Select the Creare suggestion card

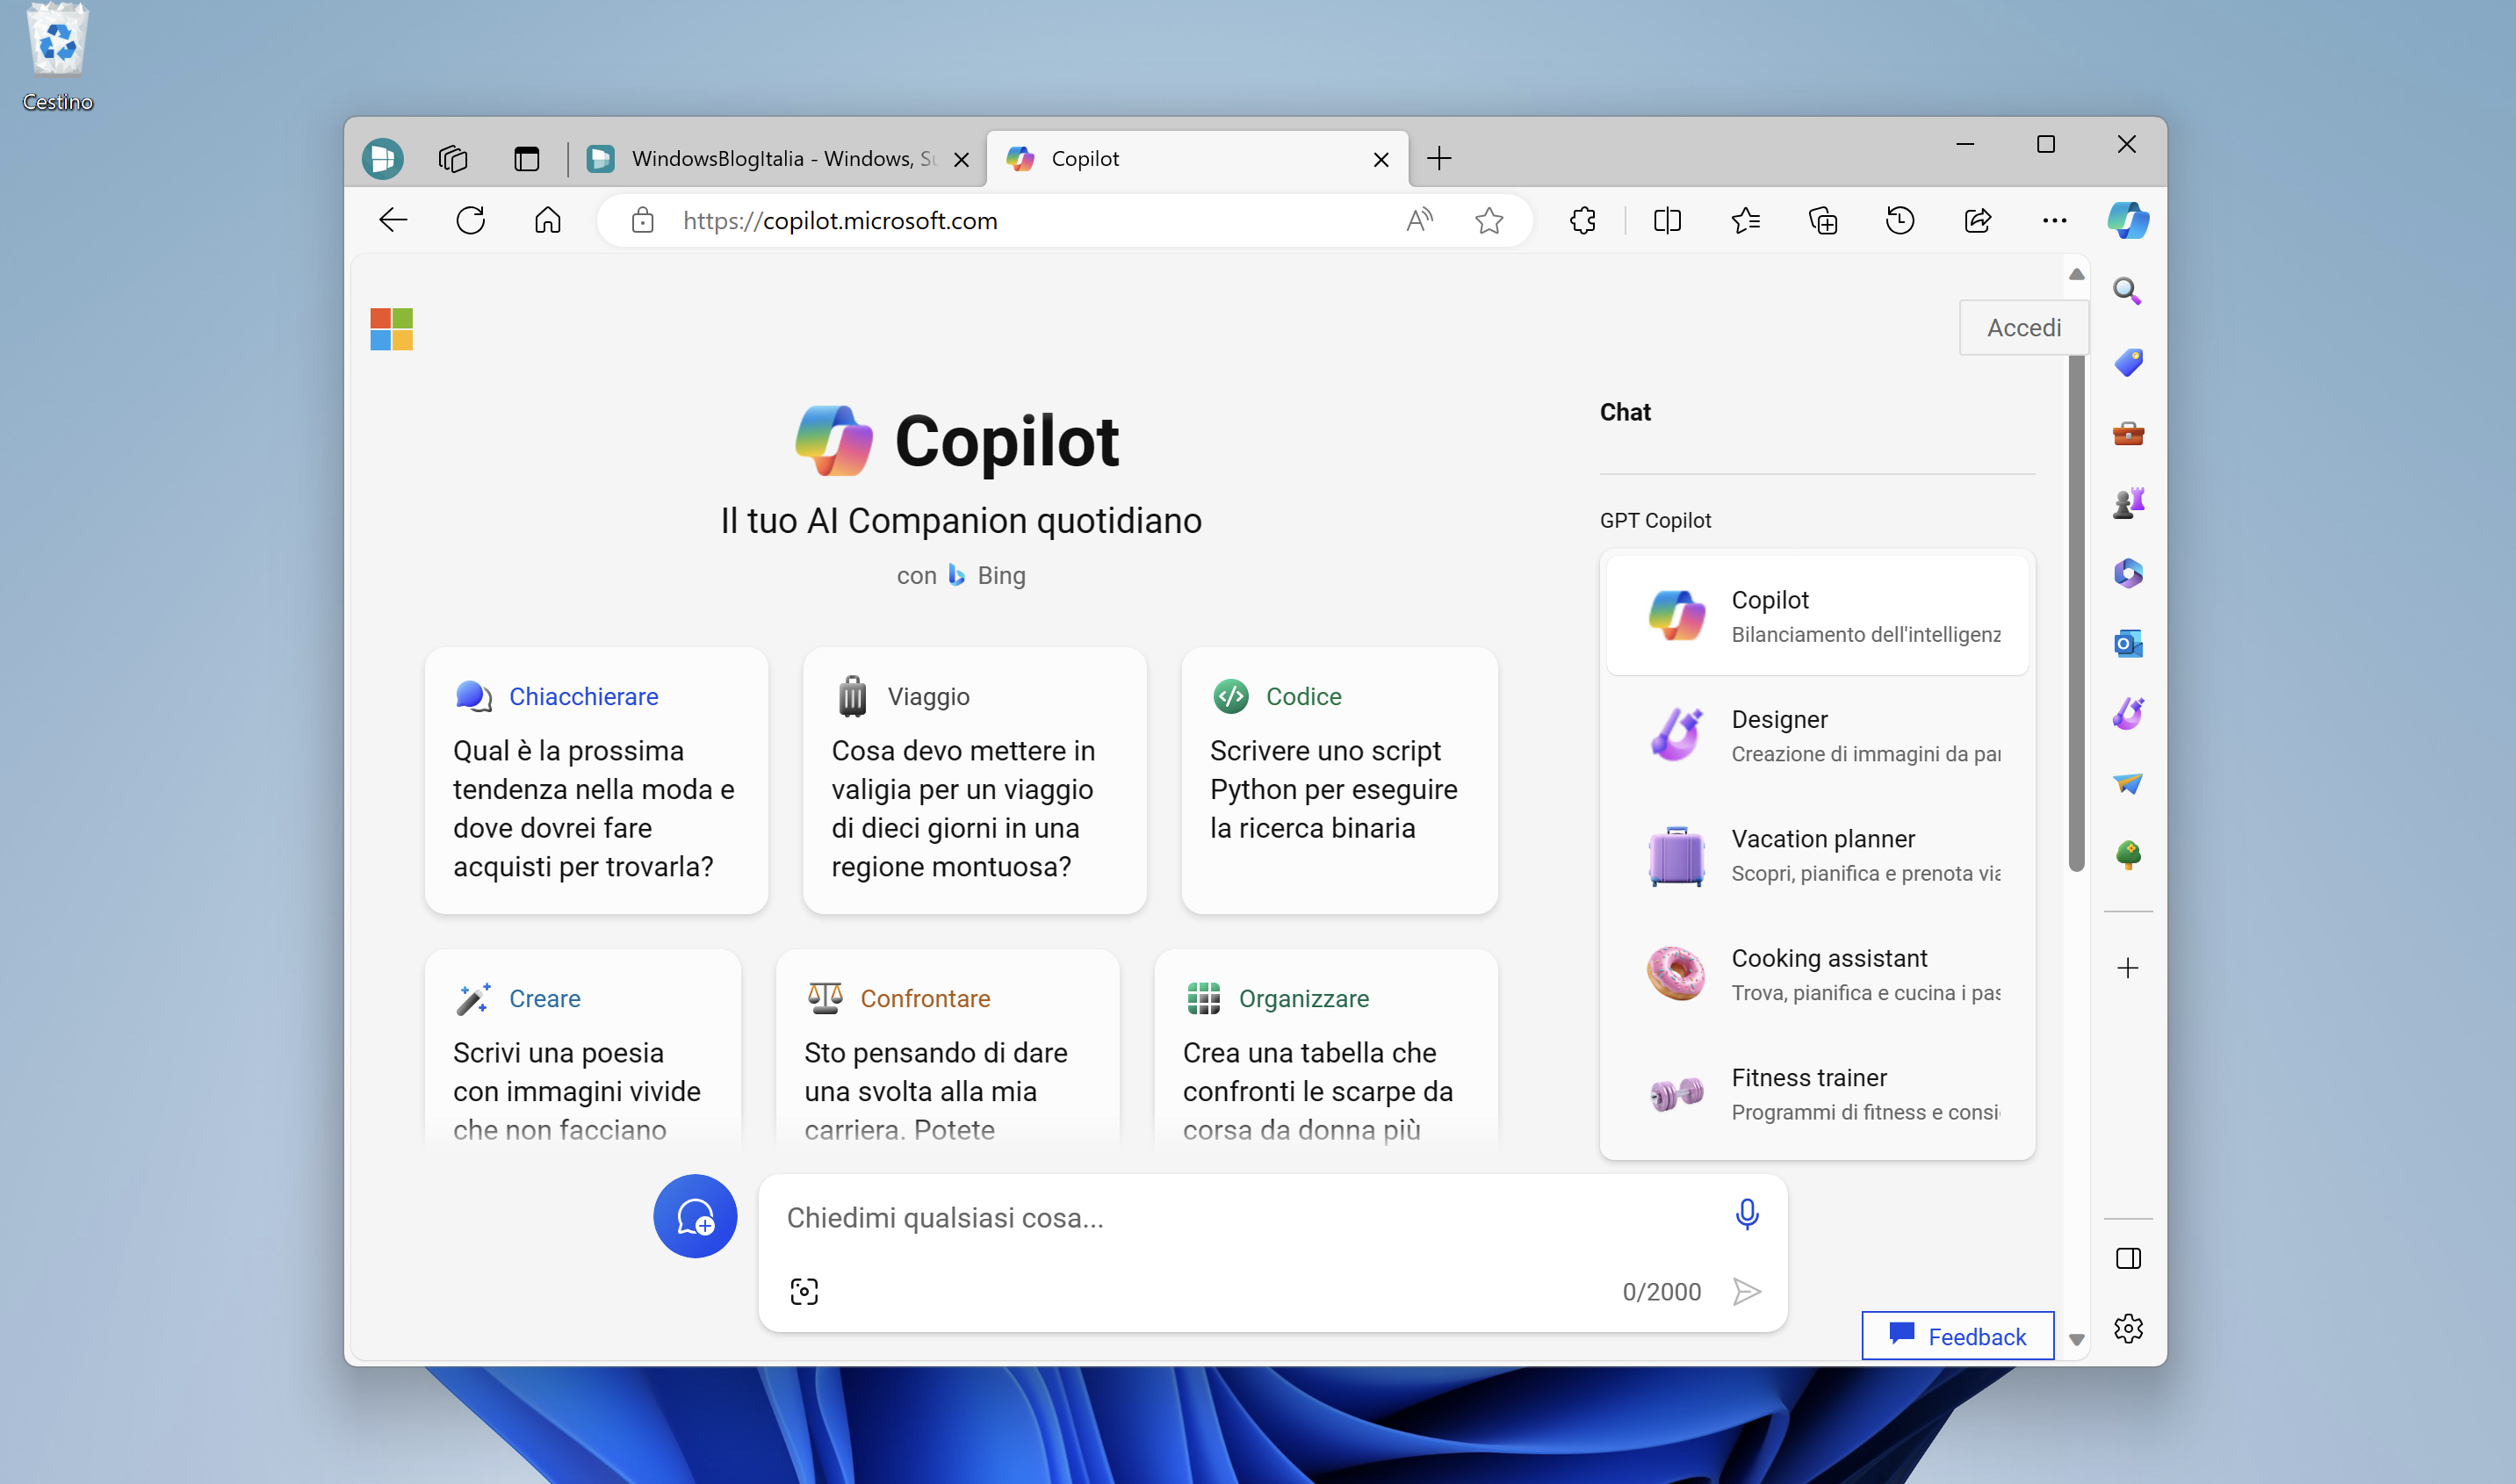tap(583, 1050)
